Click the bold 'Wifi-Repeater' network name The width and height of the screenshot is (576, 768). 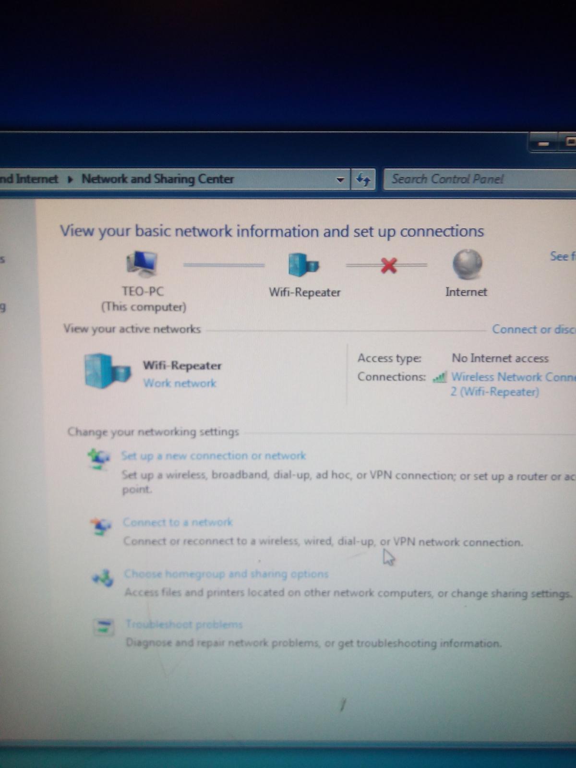coord(182,365)
